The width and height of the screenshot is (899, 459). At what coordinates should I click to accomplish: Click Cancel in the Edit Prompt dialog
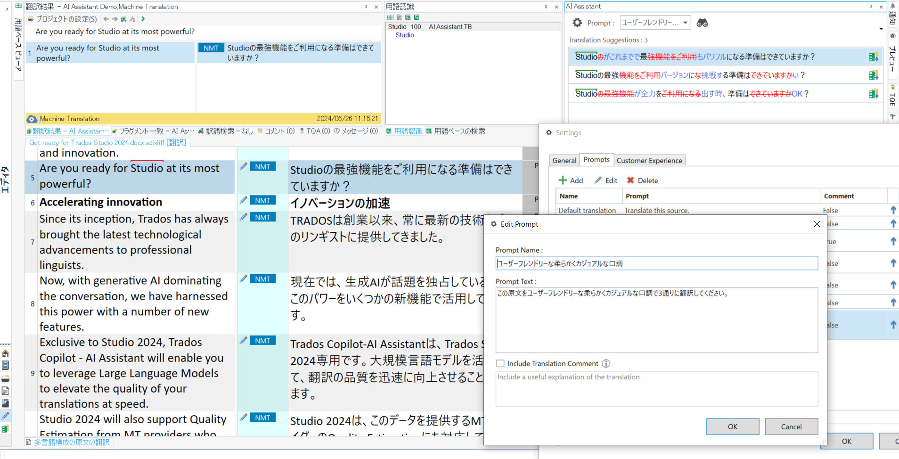[x=792, y=426]
